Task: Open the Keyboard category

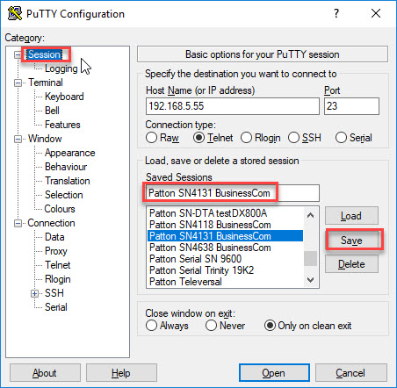Action: pos(64,97)
